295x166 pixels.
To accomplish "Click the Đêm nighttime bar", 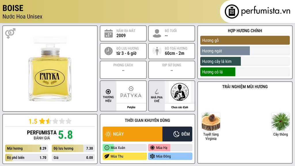I will tap(177, 134).
